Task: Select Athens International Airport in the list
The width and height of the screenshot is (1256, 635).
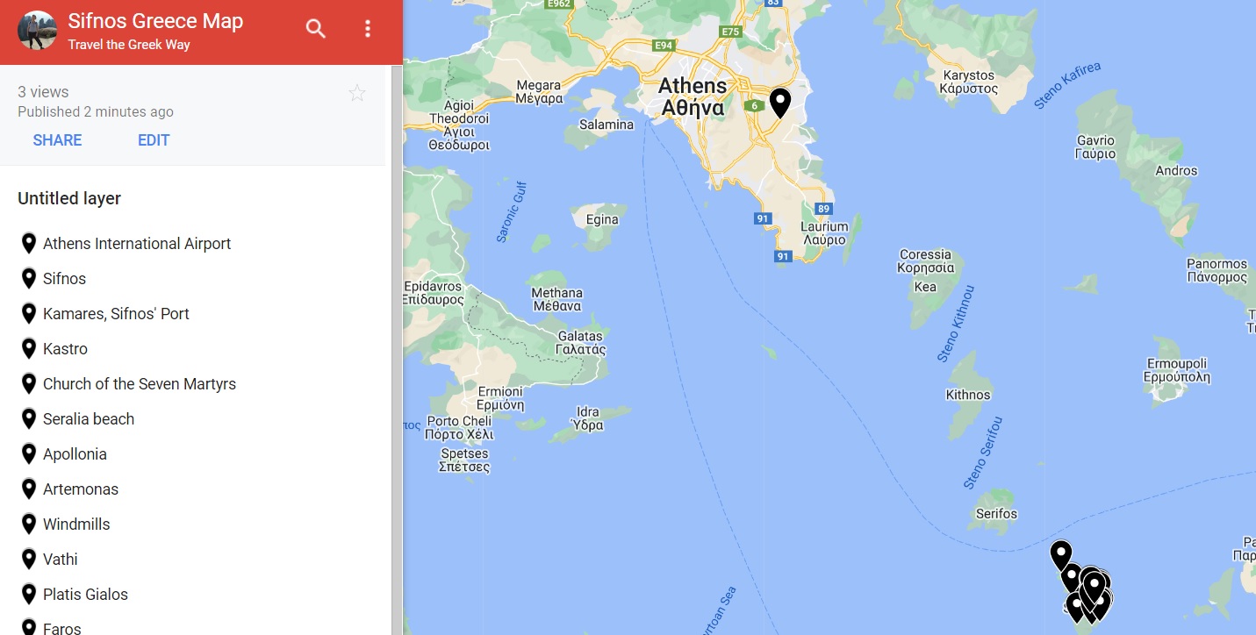Action: click(137, 244)
